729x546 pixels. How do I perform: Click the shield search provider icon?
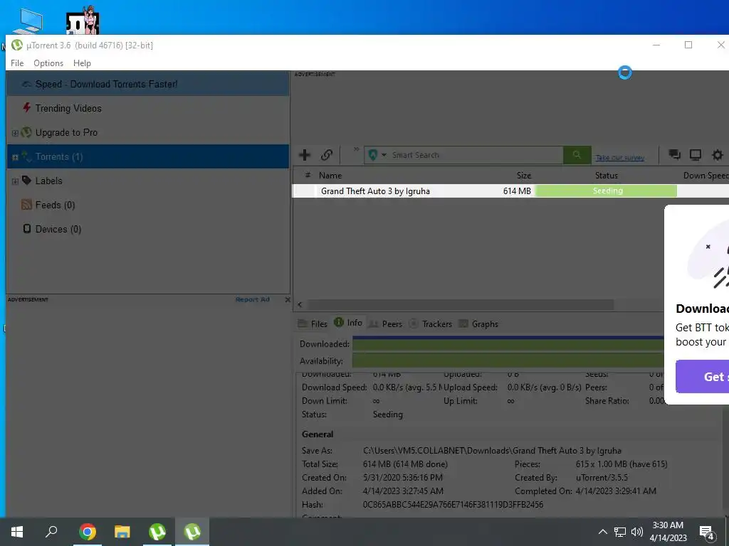(372, 155)
